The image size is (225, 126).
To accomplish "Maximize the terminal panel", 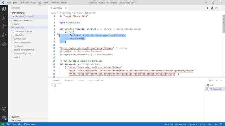I will pos(217,80).
